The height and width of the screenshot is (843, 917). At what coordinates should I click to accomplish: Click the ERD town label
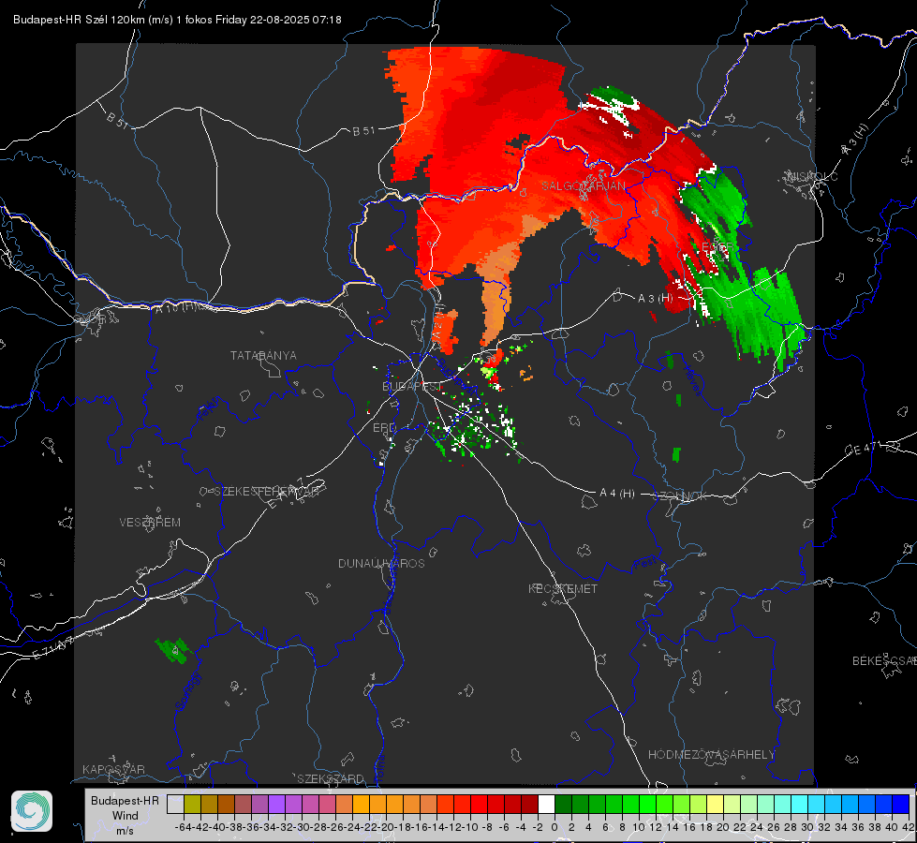(x=384, y=428)
